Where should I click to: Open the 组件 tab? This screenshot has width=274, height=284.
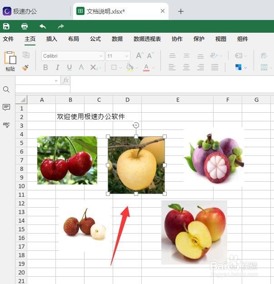pyautogui.click(x=243, y=39)
